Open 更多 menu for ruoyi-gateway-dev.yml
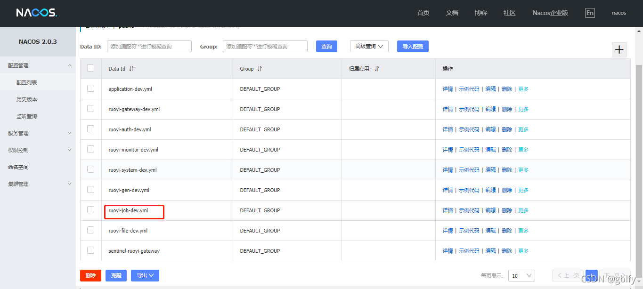This screenshot has width=643, height=289. click(x=523, y=109)
